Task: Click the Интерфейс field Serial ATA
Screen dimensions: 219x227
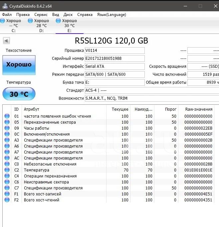Action: [114, 66]
